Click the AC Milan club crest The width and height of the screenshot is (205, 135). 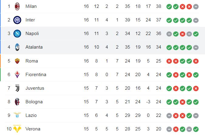coord(17,6)
